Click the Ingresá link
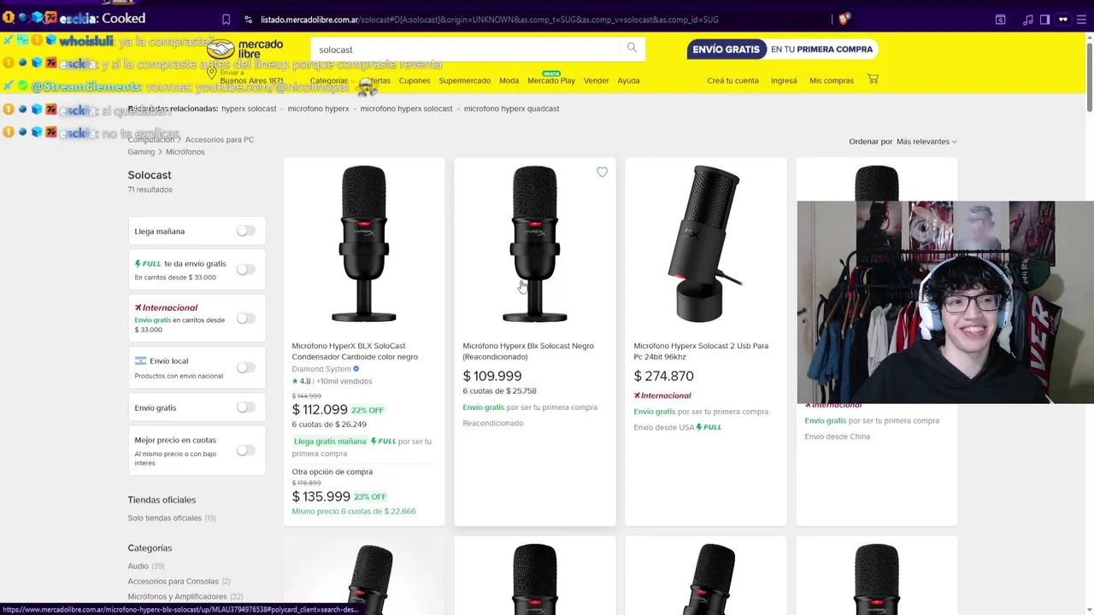Viewport: 1094px width, 615px height. click(784, 80)
